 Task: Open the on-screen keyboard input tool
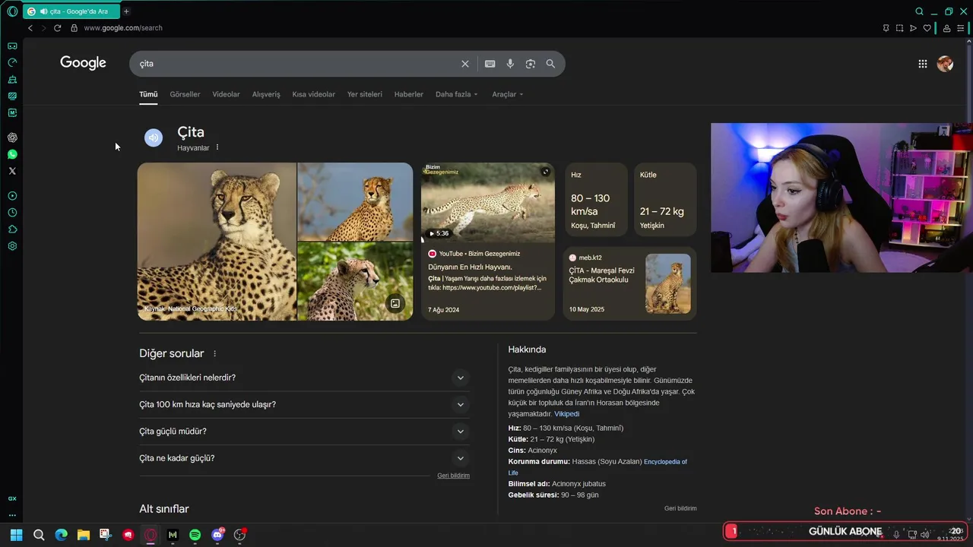[x=490, y=64]
